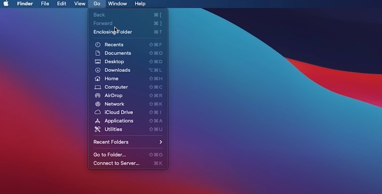
Task: Click the AirDrop radar icon
Action: pos(98,95)
